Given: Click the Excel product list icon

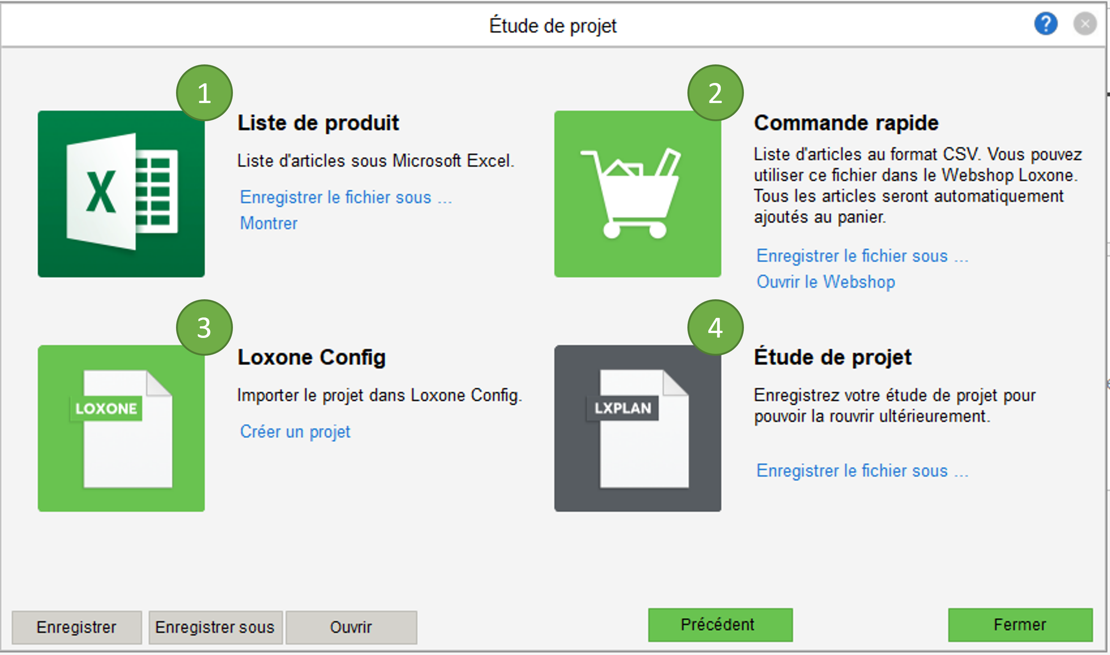Looking at the screenshot, I should tap(121, 194).
